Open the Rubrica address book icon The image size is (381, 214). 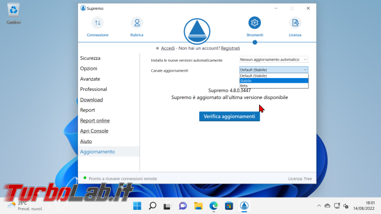[137, 23]
